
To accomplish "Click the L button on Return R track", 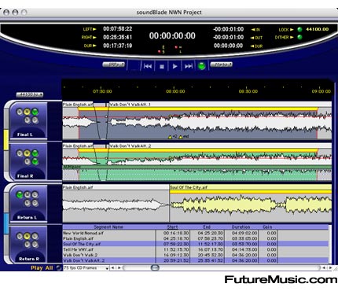I will point(35,236).
